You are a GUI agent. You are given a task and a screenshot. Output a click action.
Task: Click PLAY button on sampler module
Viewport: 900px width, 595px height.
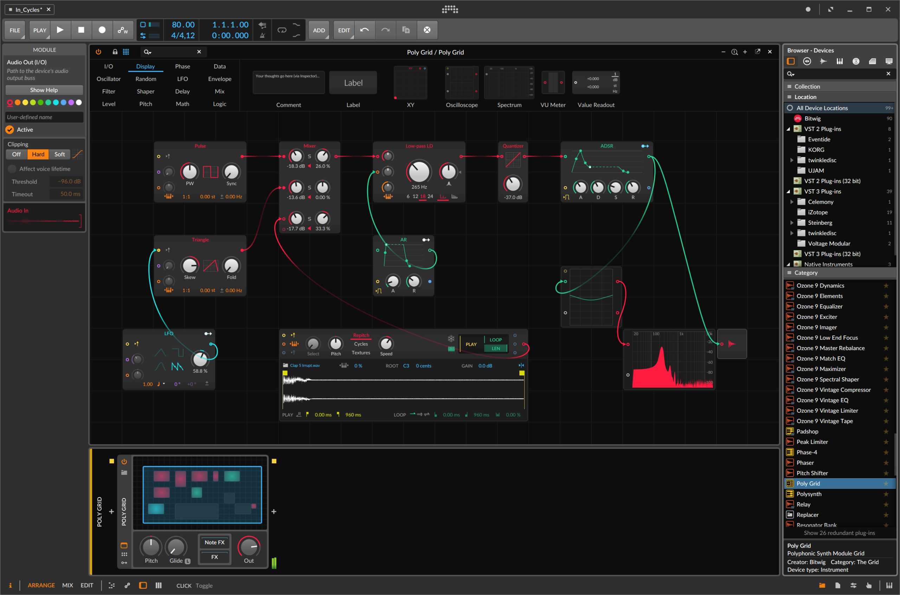471,344
